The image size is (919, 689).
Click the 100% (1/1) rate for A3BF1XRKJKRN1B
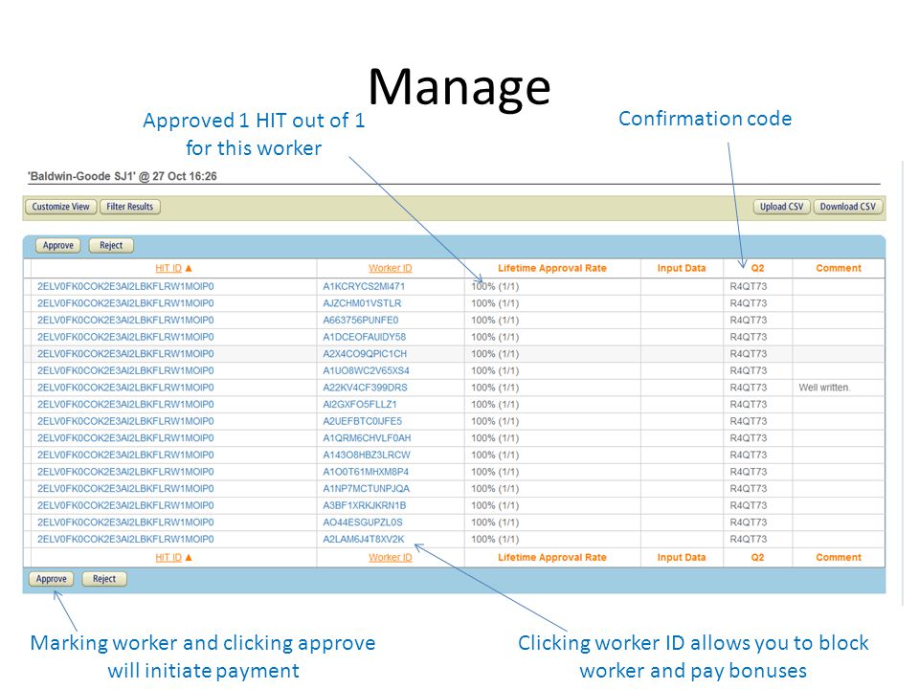495,505
